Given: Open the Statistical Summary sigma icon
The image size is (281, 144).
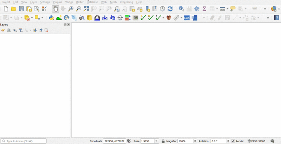Looking at the screenshot, I should [204, 9].
